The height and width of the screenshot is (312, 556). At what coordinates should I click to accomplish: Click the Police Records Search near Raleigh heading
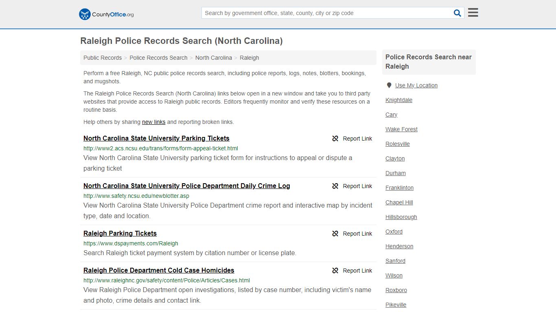[429, 62]
